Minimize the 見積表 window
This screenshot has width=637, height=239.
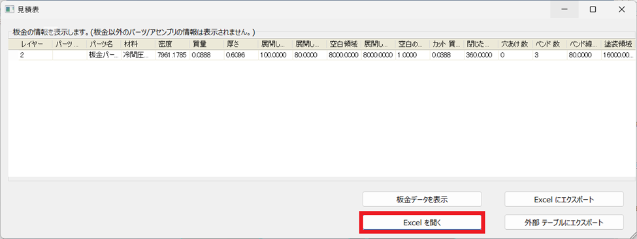click(x=564, y=9)
